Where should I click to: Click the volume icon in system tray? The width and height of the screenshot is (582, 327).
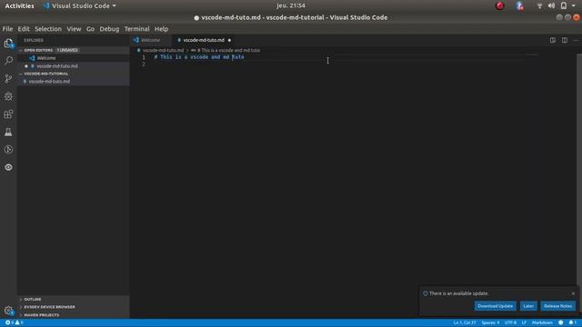pos(552,5)
